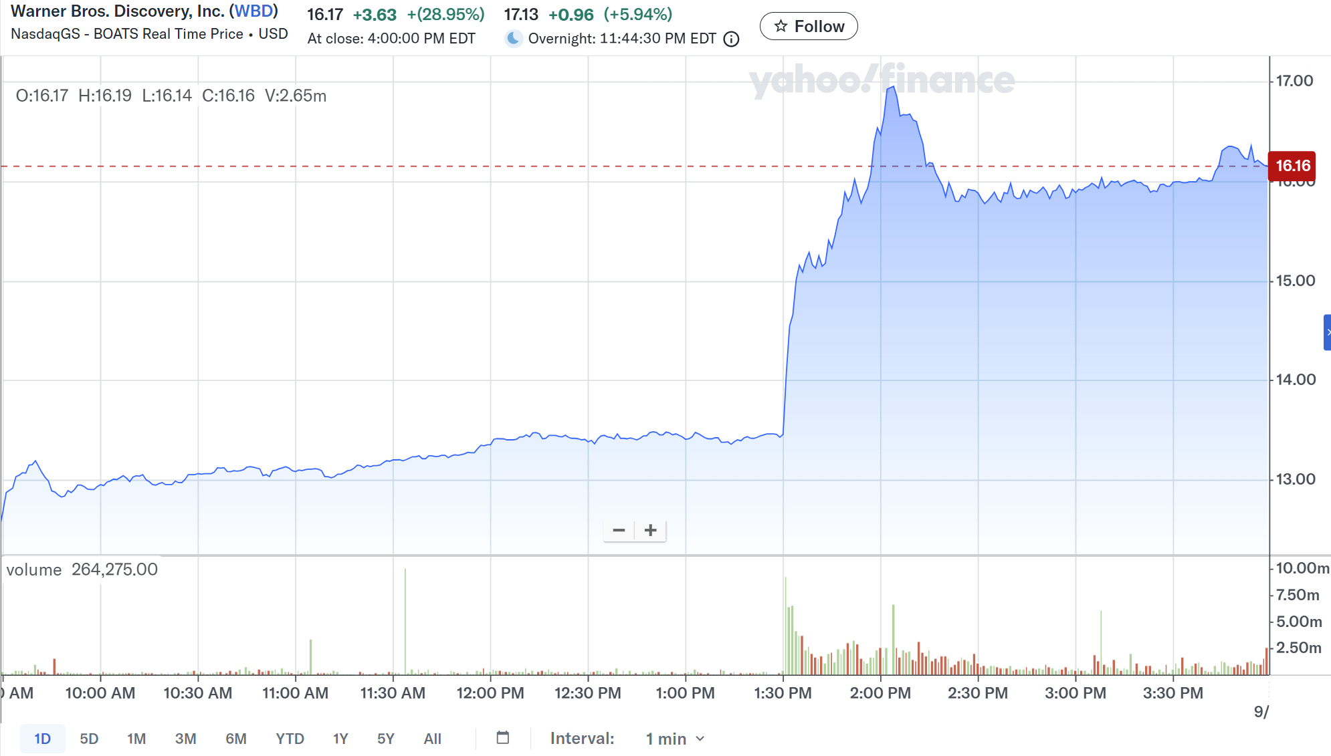Switch to the 1M range
Viewport: 1331px width, 756px height.
136,739
